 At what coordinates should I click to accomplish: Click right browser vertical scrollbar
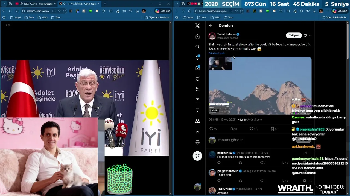point(348,41)
